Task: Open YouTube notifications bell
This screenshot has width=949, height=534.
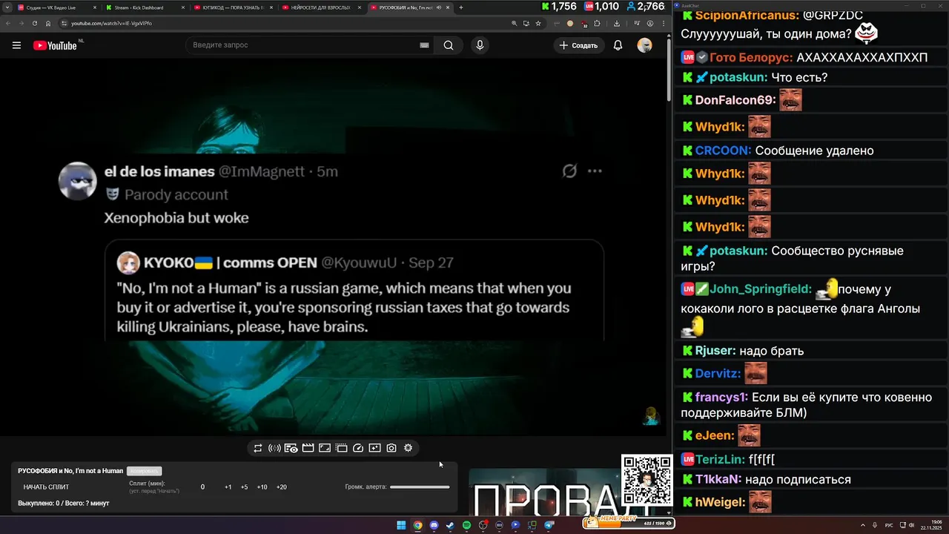Action: [x=618, y=45]
